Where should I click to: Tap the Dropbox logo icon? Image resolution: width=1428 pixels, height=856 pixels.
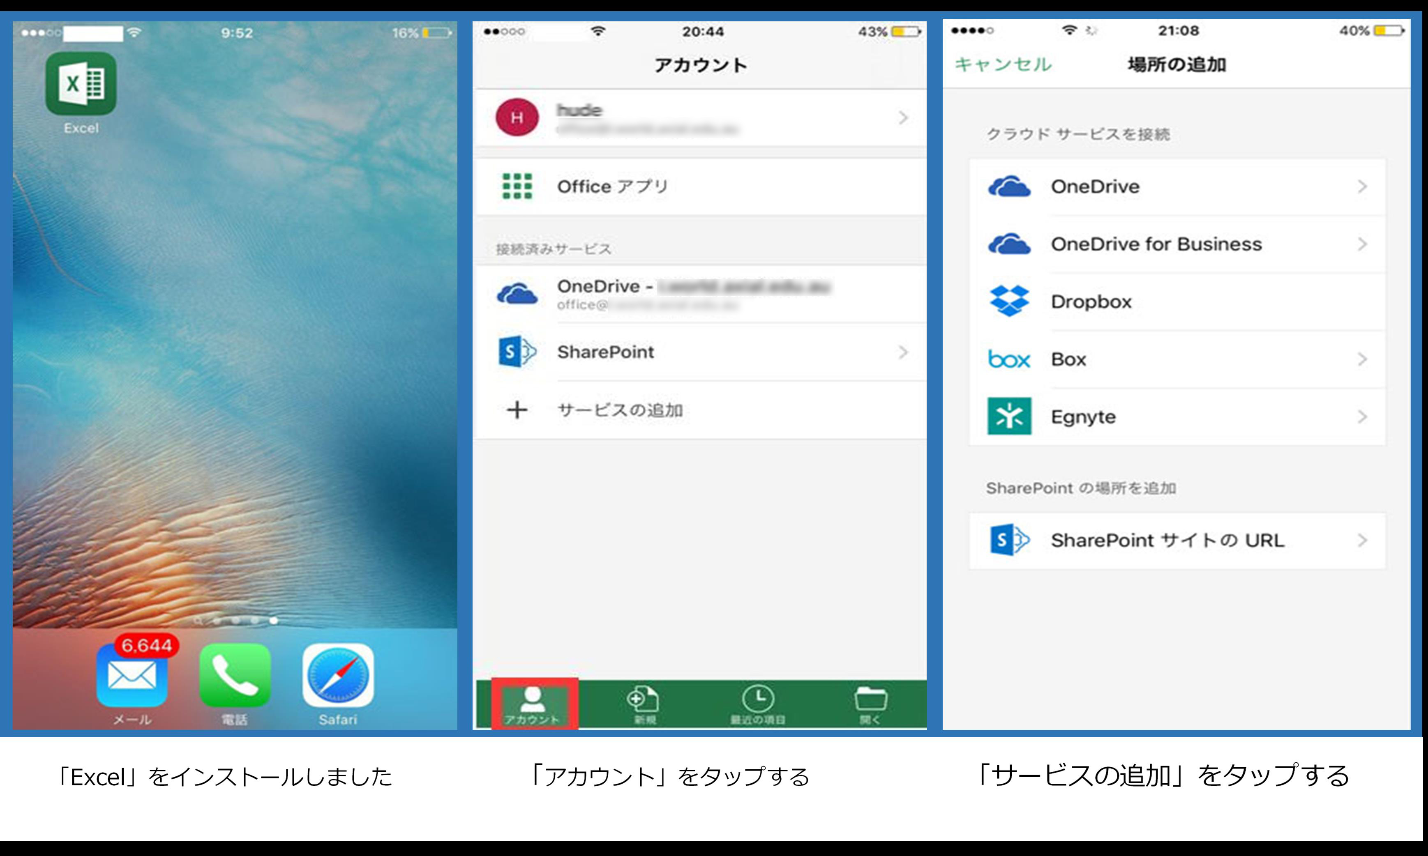click(x=1009, y=301)
